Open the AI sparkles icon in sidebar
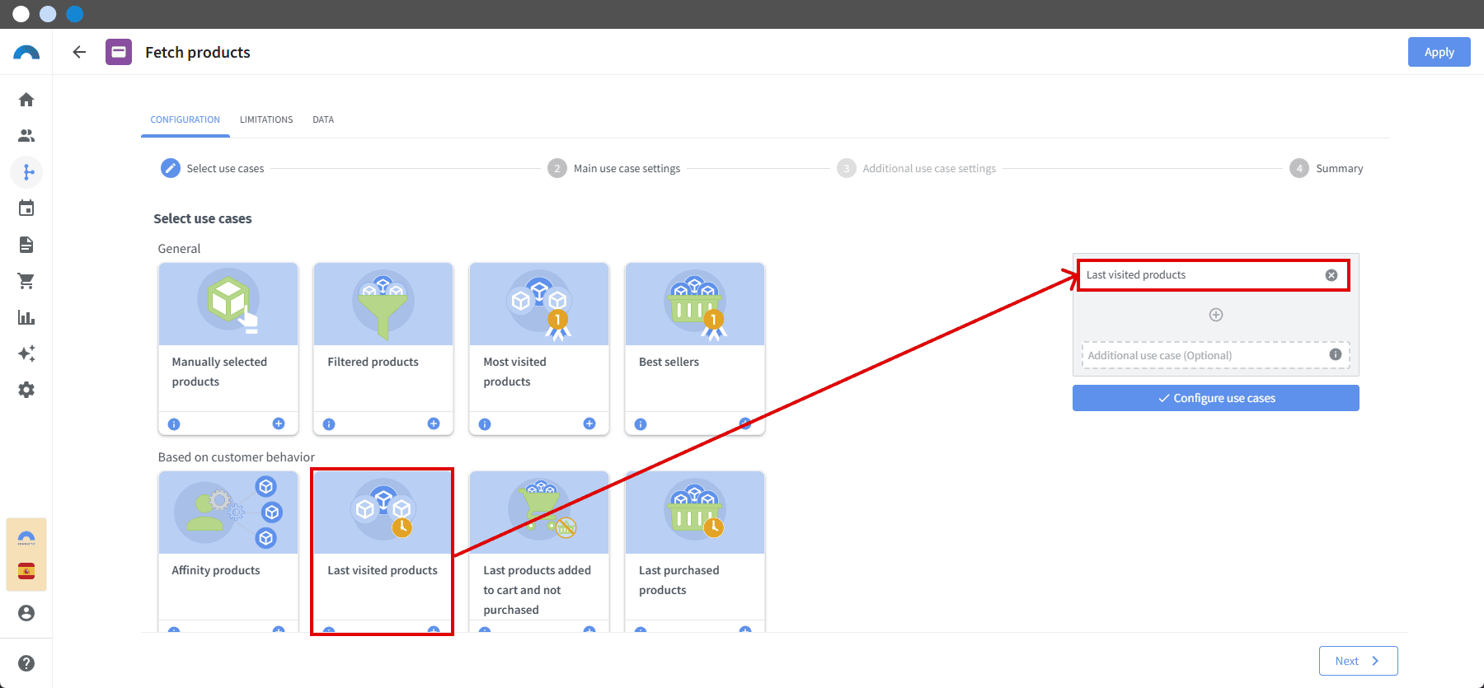The height and width of the screenshot is (688, 1484). [x=26, y=353]
